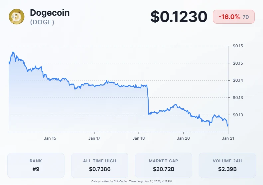Click the Jan 20 date marker

[183, 138]
